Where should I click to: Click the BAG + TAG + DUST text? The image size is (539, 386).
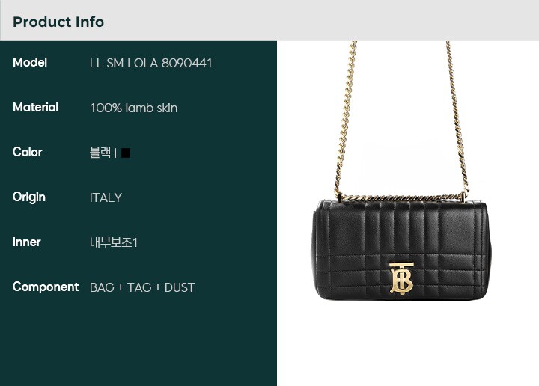click(142, 287)
